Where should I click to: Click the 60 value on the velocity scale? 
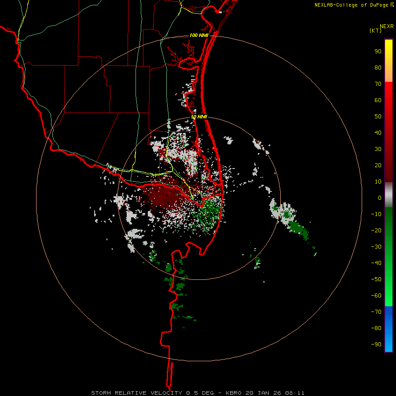tap(378, 100)
